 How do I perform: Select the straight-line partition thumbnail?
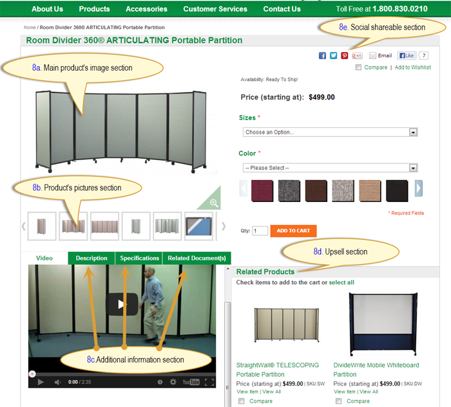tap(104, 226)
